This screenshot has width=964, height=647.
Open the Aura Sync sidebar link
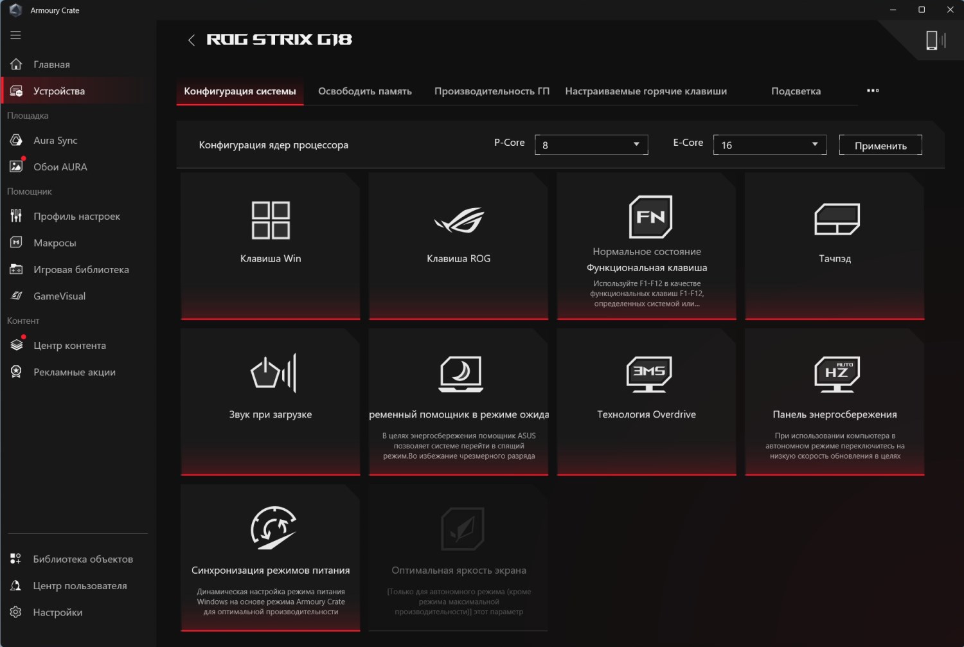55,140
